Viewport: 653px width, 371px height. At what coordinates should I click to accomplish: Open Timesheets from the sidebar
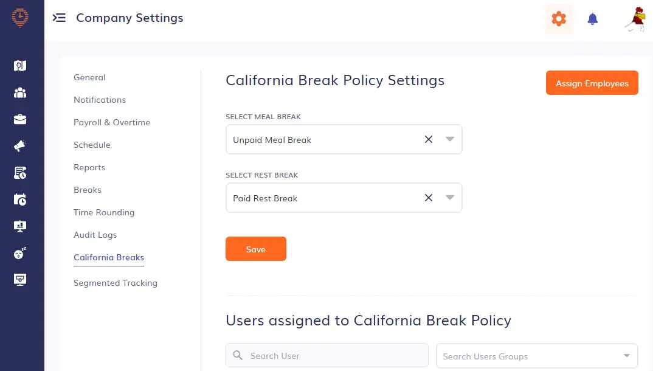(x=20, y=172)
